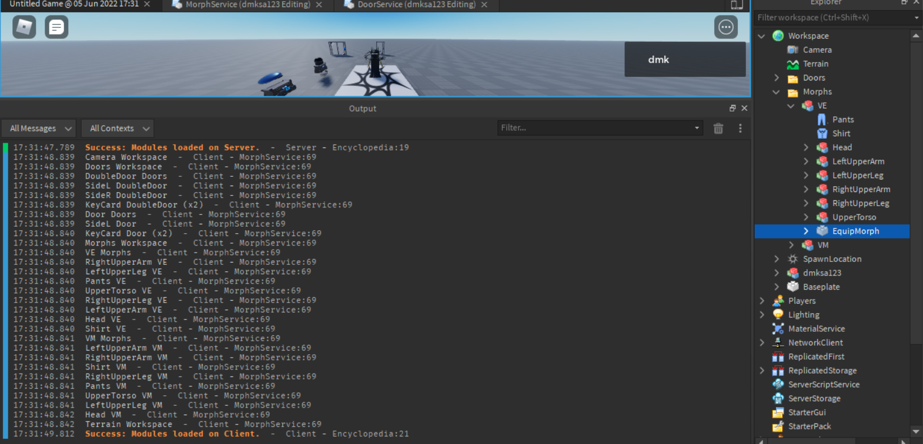923x444 pixels.
Task: Open the Output panel's vertical three-dot menu
Action: (740, 128)
